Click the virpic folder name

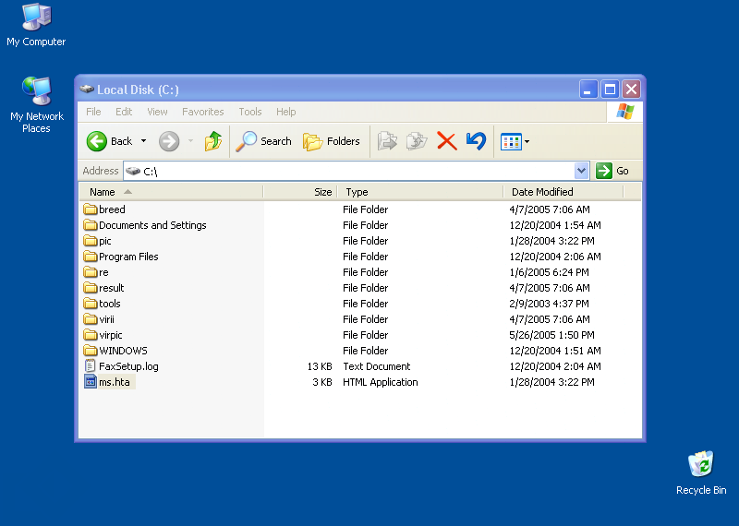[x=110, y=335]
